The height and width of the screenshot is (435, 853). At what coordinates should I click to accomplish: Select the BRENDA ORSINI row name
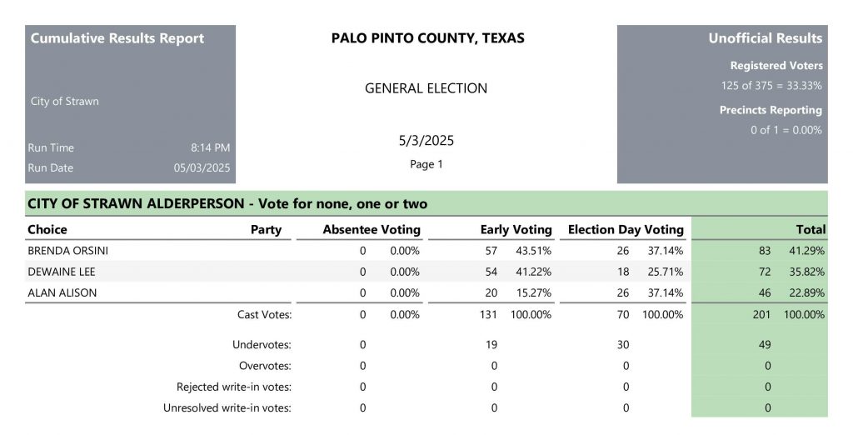pyautogui.click(x=68, y=251)
